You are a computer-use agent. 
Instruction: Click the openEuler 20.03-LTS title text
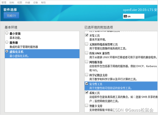pos(140,10)
